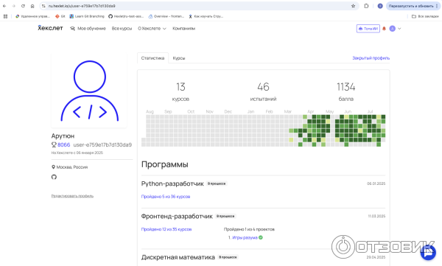442x266 pixels.
Task: Reload the page with the refresh icon
Action: 23,6
